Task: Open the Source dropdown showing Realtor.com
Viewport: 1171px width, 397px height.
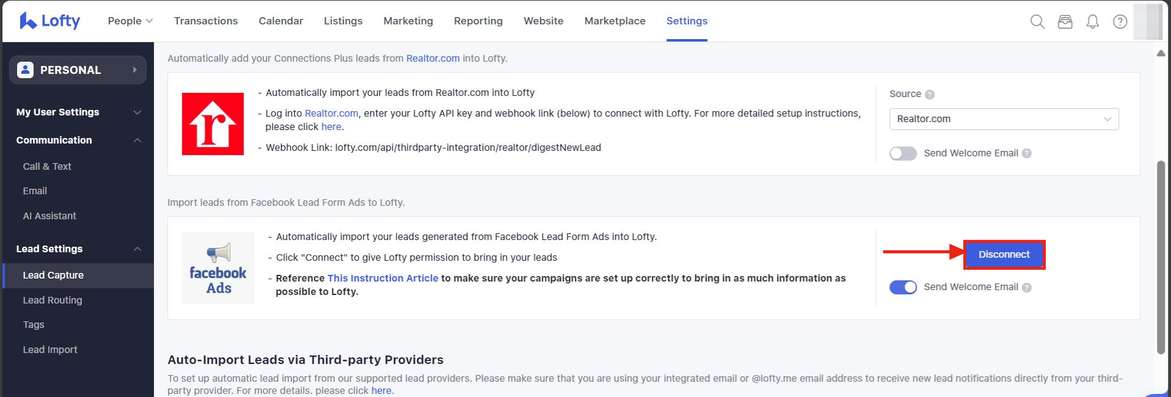Action: pos(1004,119)
